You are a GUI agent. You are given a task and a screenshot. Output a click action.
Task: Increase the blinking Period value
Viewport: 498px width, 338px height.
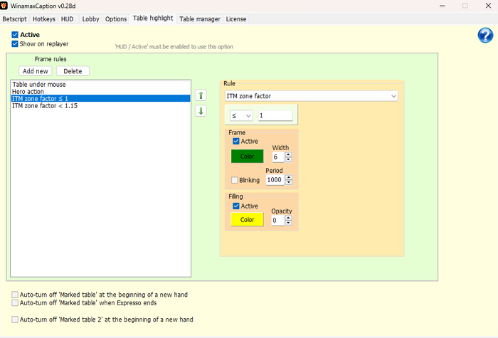[x=288, y=178]
